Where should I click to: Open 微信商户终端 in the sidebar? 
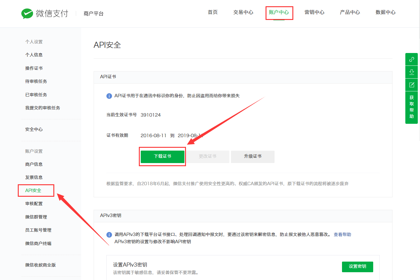click(x=38, y=244)
